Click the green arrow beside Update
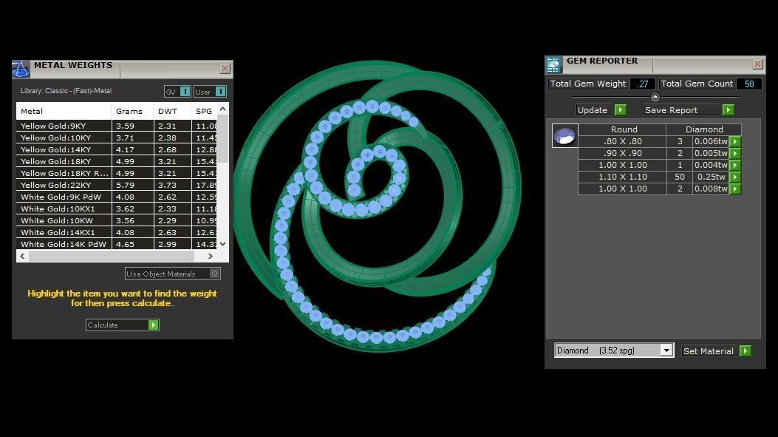778x437 pixels. 620,109
